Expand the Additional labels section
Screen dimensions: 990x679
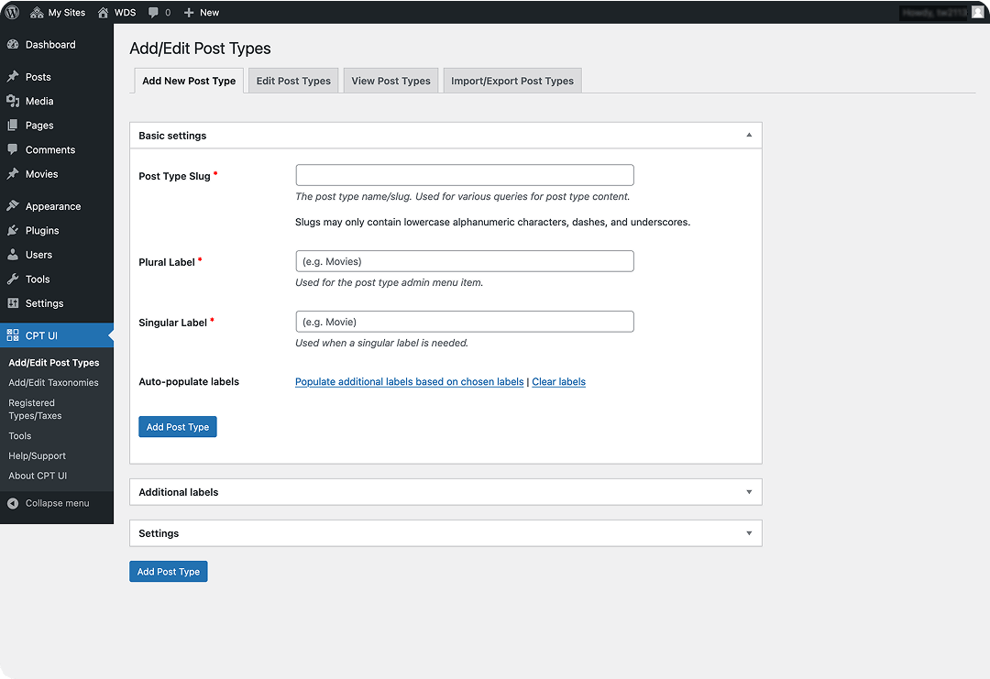pos(749,491)
